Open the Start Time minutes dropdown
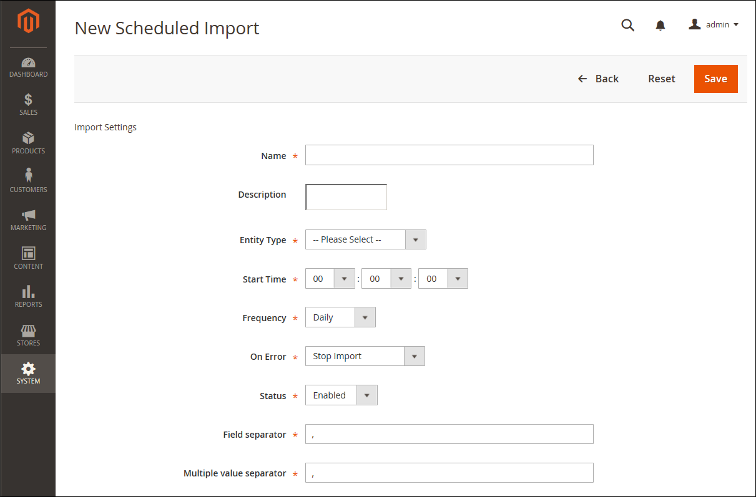The image size is (756, 497). click(386, 279)
